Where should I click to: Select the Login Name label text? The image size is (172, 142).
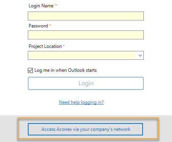(41, 6)
